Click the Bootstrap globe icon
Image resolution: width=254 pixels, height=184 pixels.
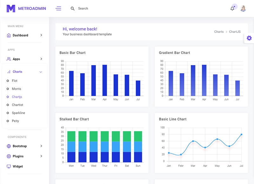[x=9, y=146]
